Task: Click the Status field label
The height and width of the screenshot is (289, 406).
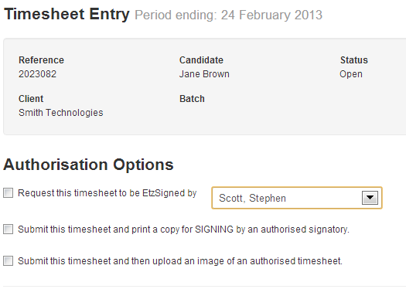Action: 354,60
